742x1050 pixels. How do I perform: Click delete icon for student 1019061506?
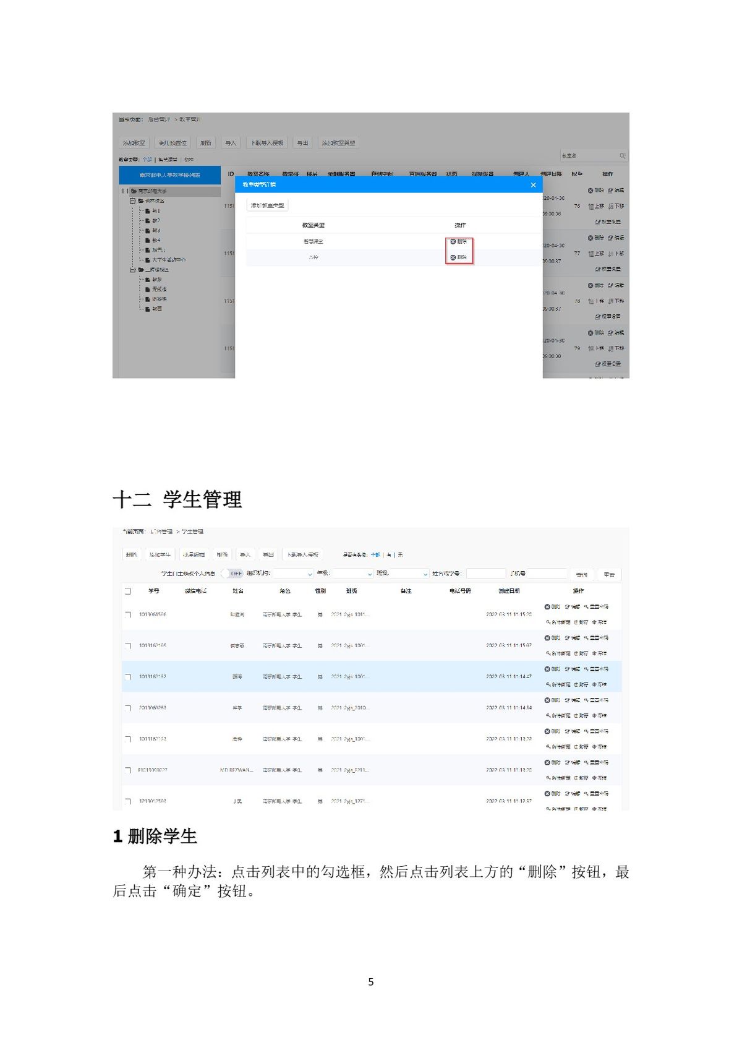click(x=547, y=607)
